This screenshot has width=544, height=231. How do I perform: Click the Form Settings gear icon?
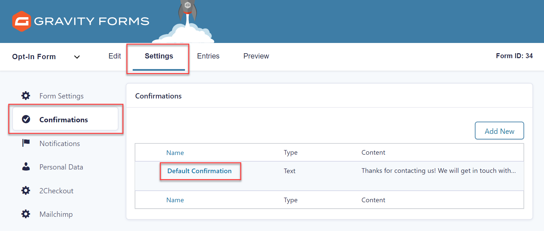[26, 96]
